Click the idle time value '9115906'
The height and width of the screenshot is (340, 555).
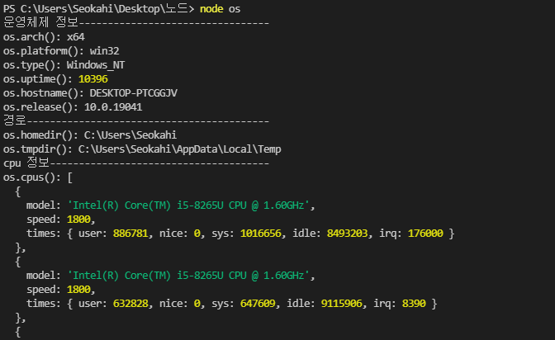pos(342,303)
